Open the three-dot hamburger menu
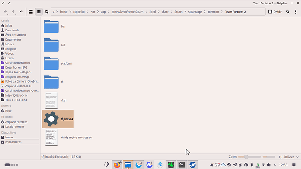The image size is (301, 169). pos(295,12)
